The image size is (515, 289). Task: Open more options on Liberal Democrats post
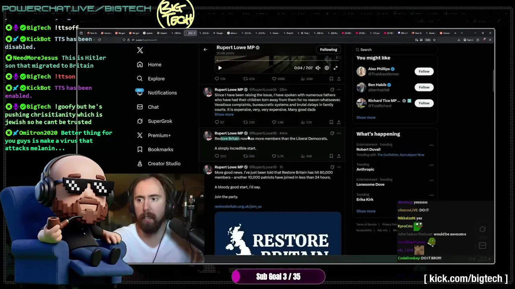339,133
